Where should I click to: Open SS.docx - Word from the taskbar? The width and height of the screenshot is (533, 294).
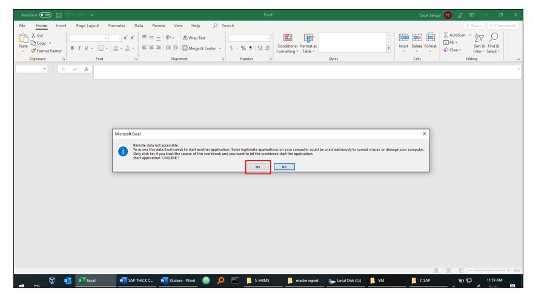pyautogui.click(x=178, y=281)
